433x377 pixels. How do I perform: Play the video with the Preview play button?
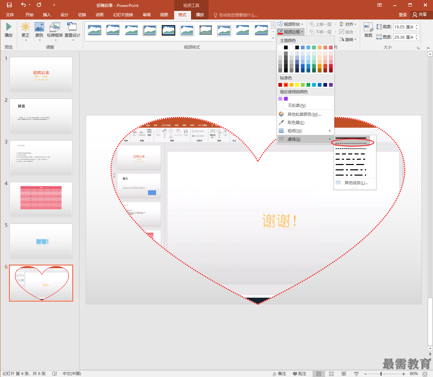click(x=9, y=30)
